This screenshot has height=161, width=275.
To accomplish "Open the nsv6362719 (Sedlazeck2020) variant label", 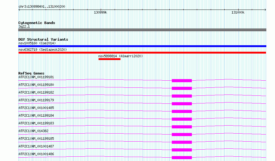I will [43, 50].
